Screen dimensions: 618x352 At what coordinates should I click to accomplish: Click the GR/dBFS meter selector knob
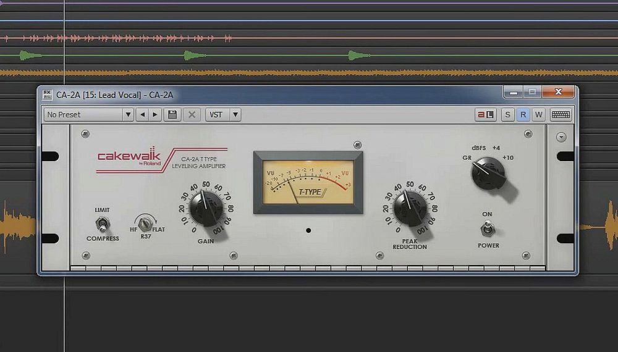(488, 174)
